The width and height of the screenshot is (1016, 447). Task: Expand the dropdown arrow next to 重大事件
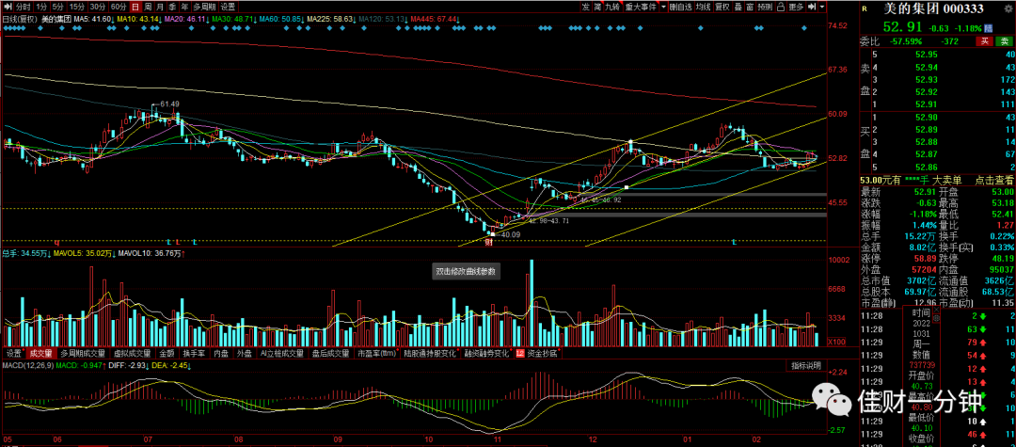click(663, 7)
